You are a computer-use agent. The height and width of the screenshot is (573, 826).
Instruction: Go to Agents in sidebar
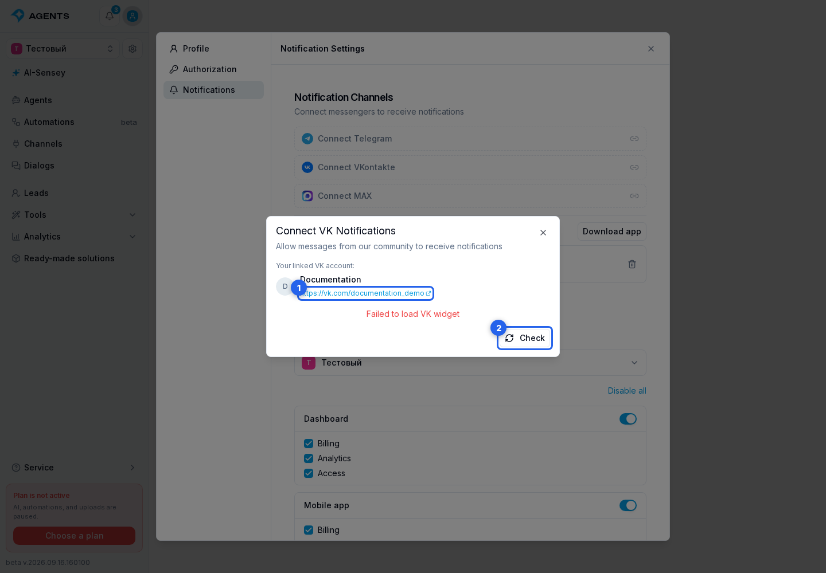(75, 100)
